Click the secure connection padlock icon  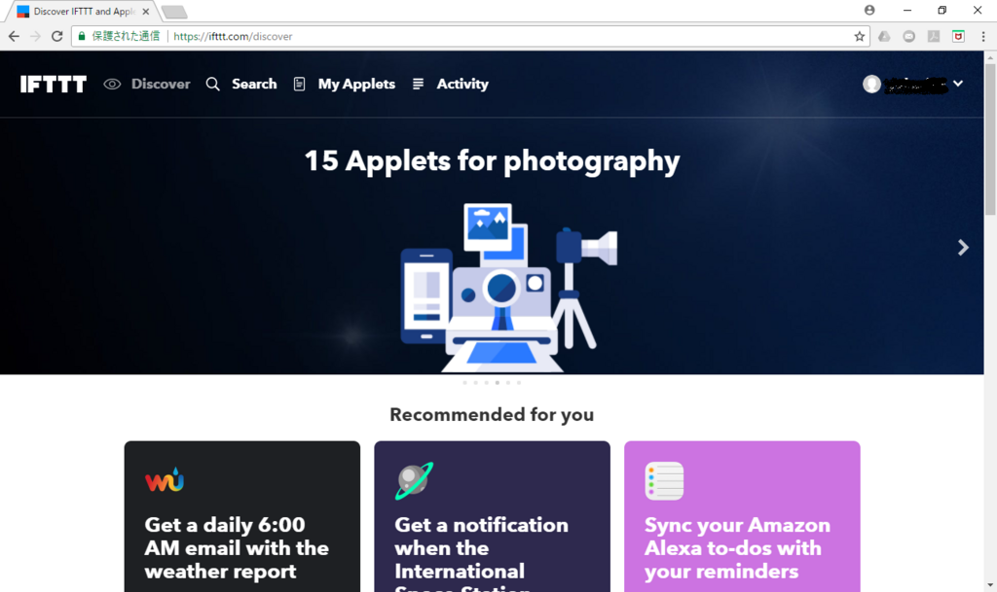[82, 36]
